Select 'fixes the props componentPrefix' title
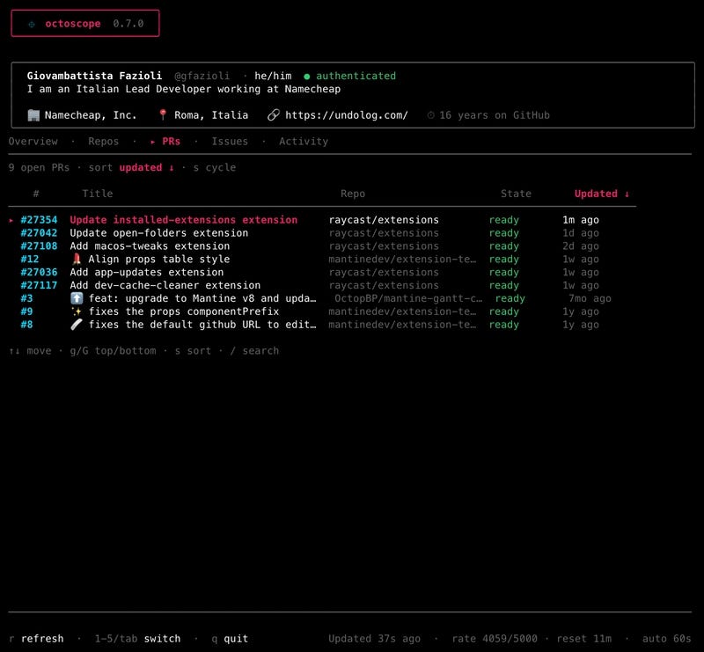Screen dimensions: 704x652 point(184,311)
